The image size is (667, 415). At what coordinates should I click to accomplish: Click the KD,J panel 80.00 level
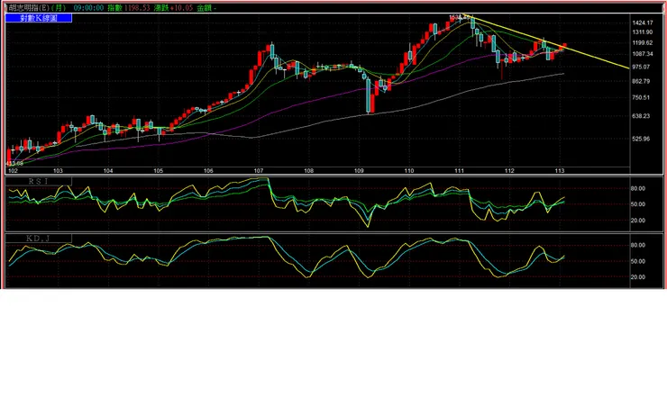[x=637, y=246]
